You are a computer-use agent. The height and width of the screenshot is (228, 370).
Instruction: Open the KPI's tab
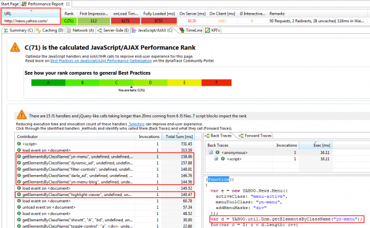[x=213, y=30]
